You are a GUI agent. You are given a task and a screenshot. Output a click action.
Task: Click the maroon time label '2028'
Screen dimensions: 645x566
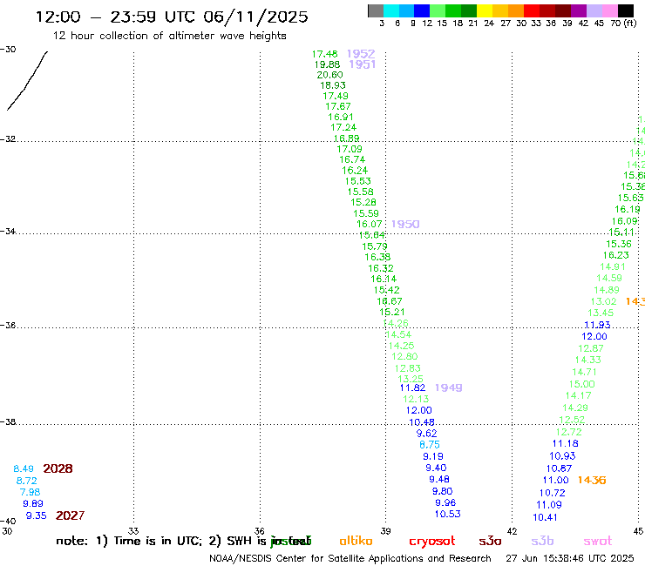(58, 468)
